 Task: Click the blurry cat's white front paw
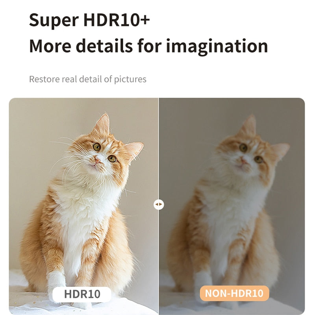tap(203, 280)
